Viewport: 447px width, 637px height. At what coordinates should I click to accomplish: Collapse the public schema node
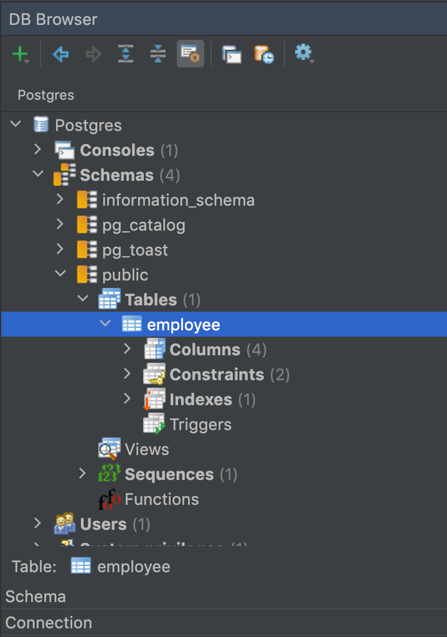click(x=60, y=273)
